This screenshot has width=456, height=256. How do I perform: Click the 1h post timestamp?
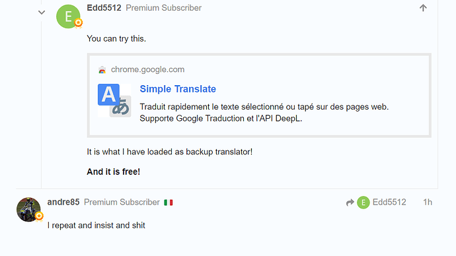(x=428, y=202)
